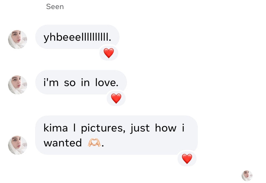Click the word "wanted" in the last message

[x=63, y=143]
